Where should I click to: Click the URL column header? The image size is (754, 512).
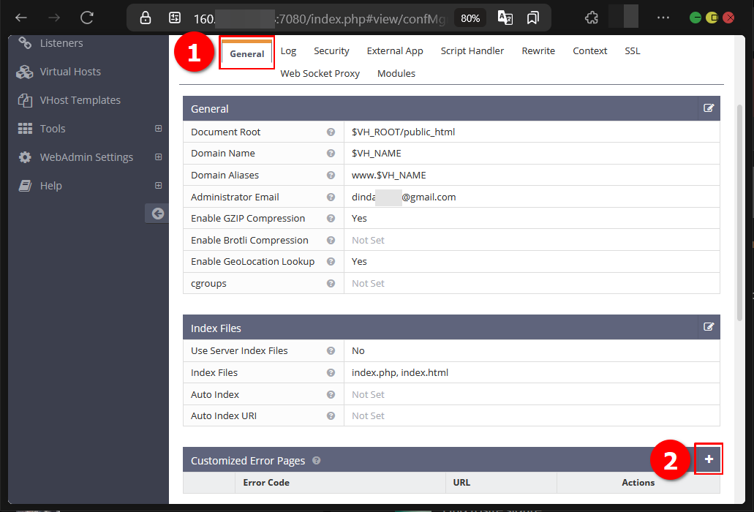pyautogui.click(x=461, y=482)
